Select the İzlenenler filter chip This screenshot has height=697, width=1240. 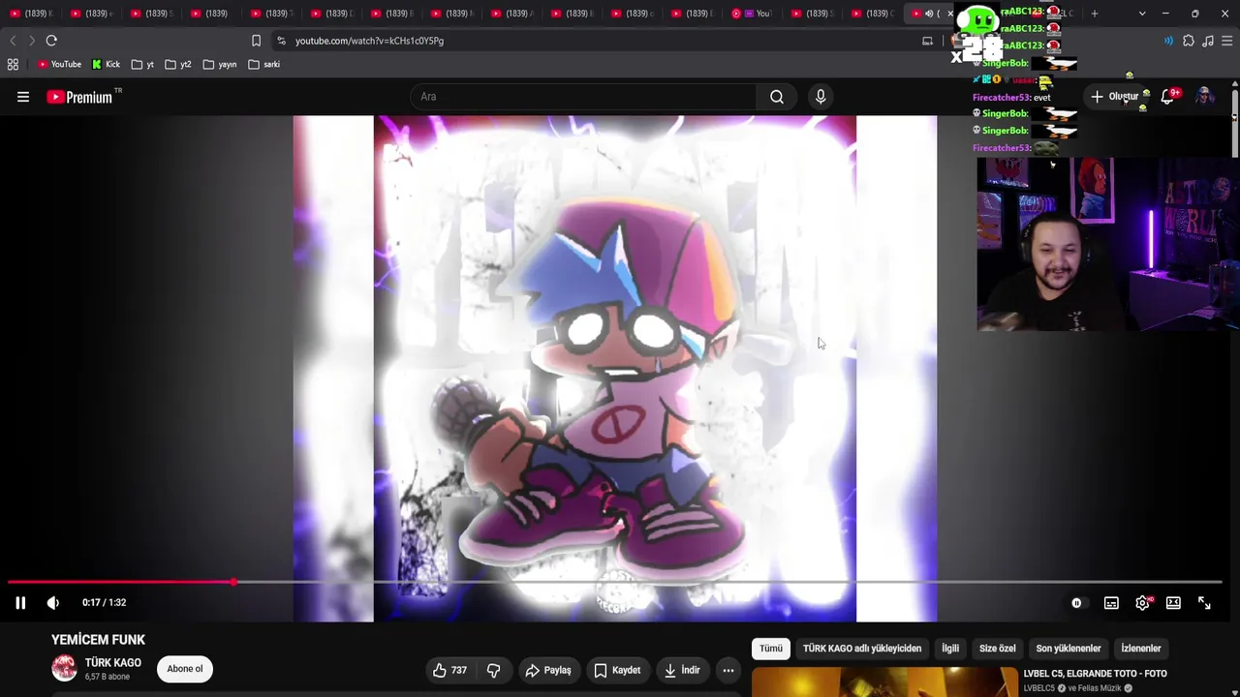tap(1140, 649)
